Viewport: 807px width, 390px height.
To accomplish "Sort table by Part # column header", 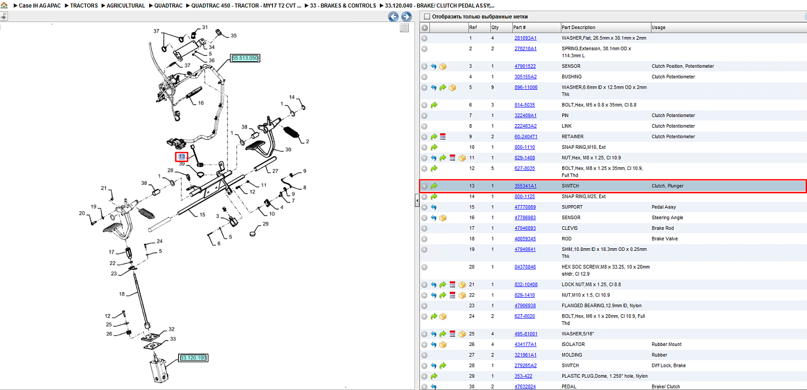I will click(x=519, y=27).
